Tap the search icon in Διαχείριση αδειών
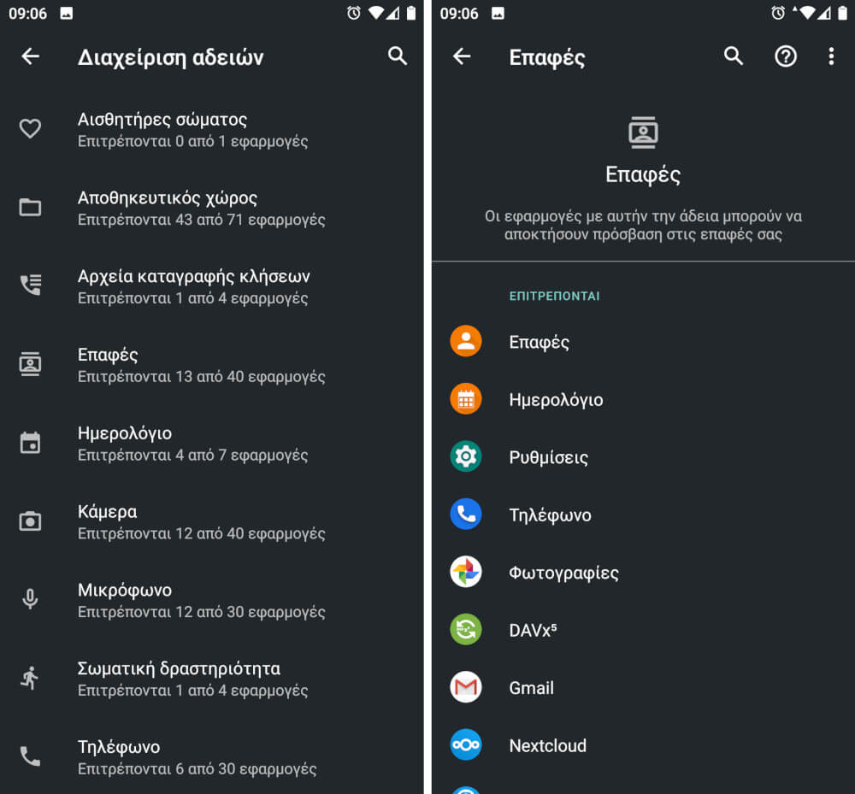 click(397, 56)
